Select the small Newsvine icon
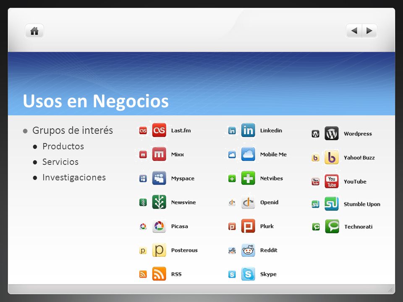The height and width of the screenshot is (302, 403). pyautogui.click(x=143, y=202)
